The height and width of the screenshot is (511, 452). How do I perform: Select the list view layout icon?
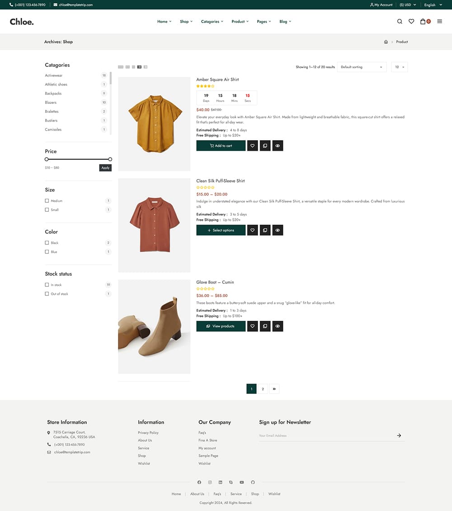pos(139,67)
